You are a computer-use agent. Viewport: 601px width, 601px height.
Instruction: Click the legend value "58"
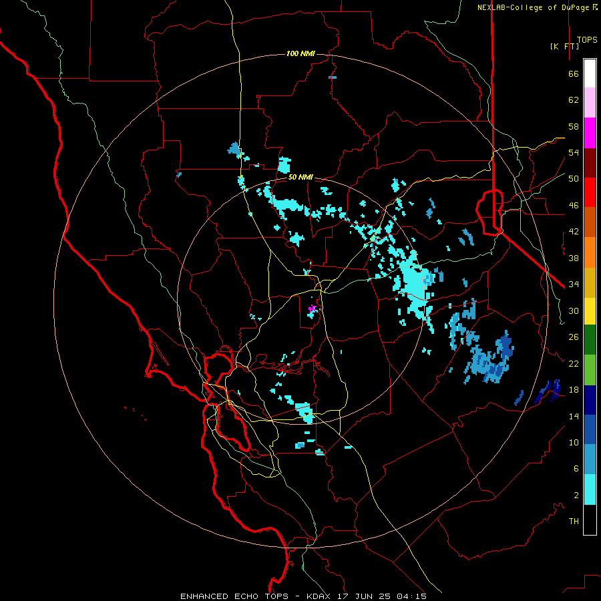tap(574, 126)
